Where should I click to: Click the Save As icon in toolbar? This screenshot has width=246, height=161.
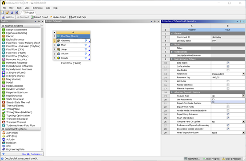tap(17, 12)
